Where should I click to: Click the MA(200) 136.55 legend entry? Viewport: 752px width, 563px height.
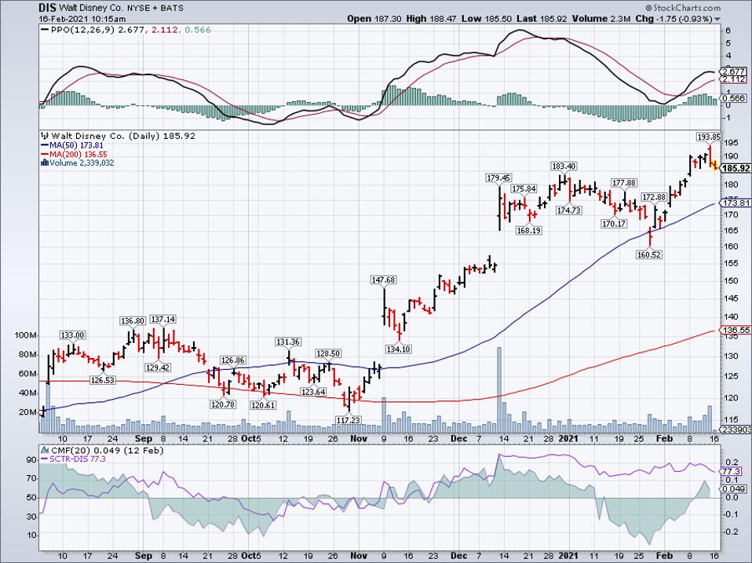click(78, 155)
